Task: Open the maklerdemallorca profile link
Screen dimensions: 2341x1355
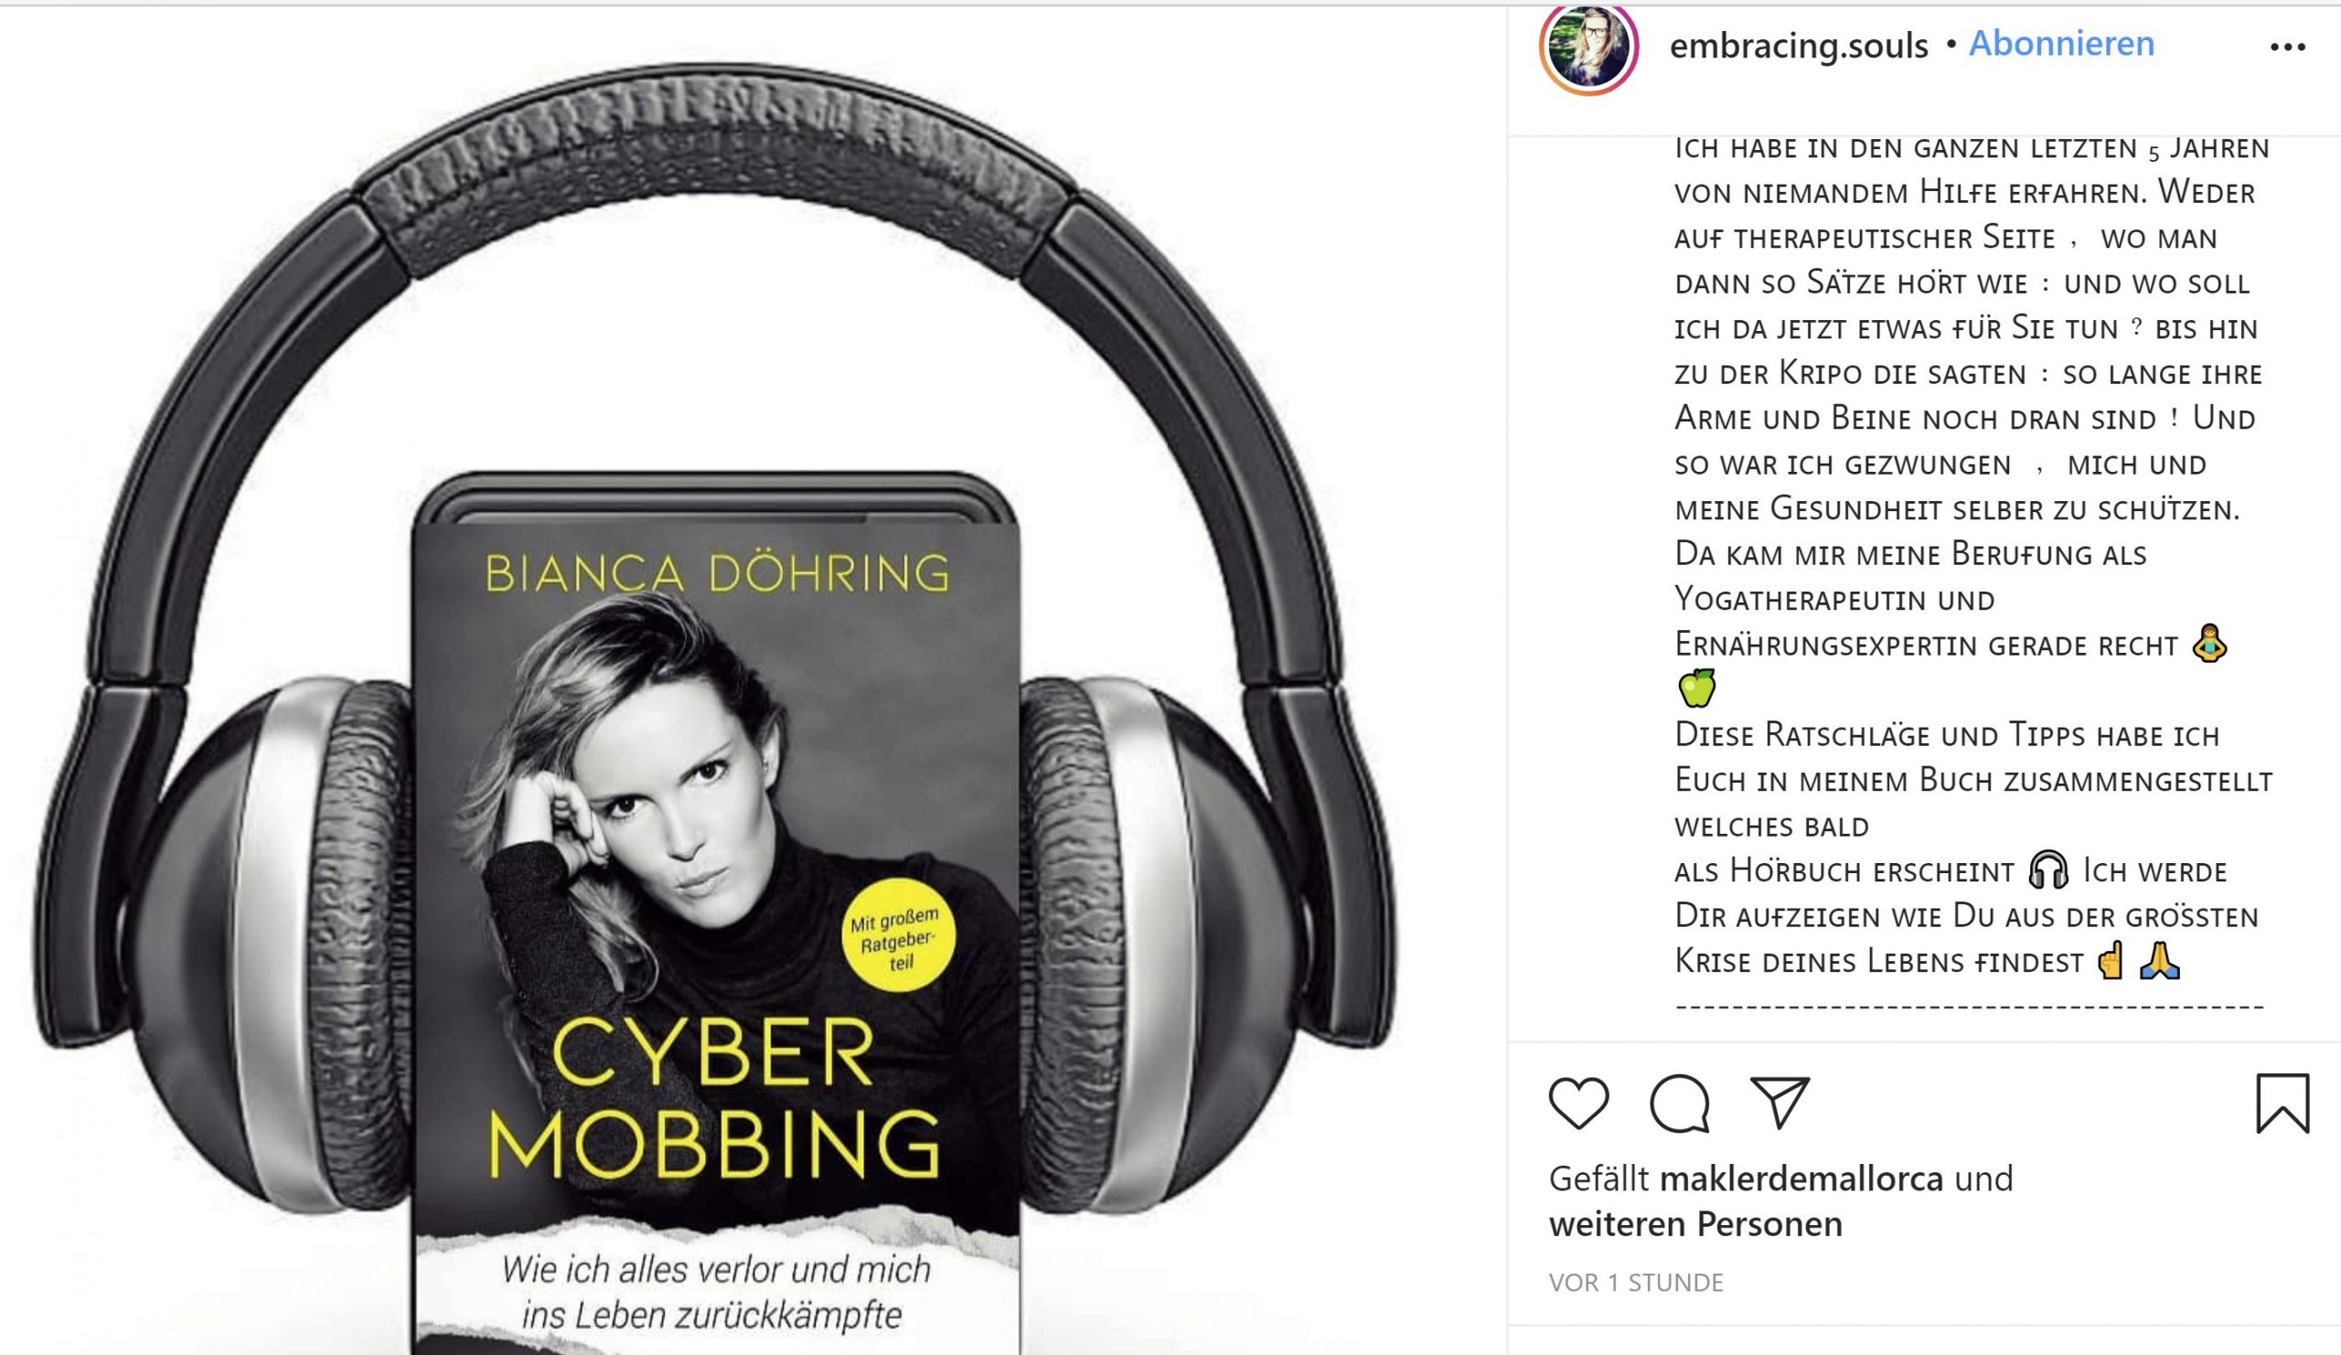Action: click(1801, 1179)
